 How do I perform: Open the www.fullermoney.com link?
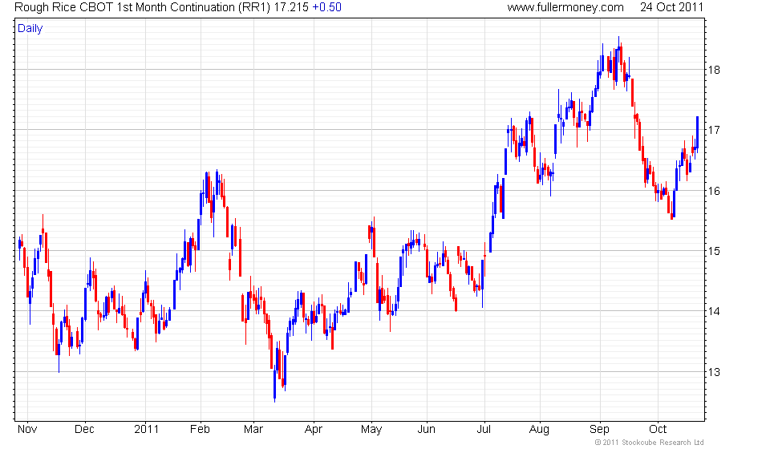pyautogui.click(x=565, y=7)
